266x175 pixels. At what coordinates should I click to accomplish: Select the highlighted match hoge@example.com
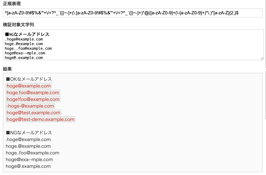29,86
